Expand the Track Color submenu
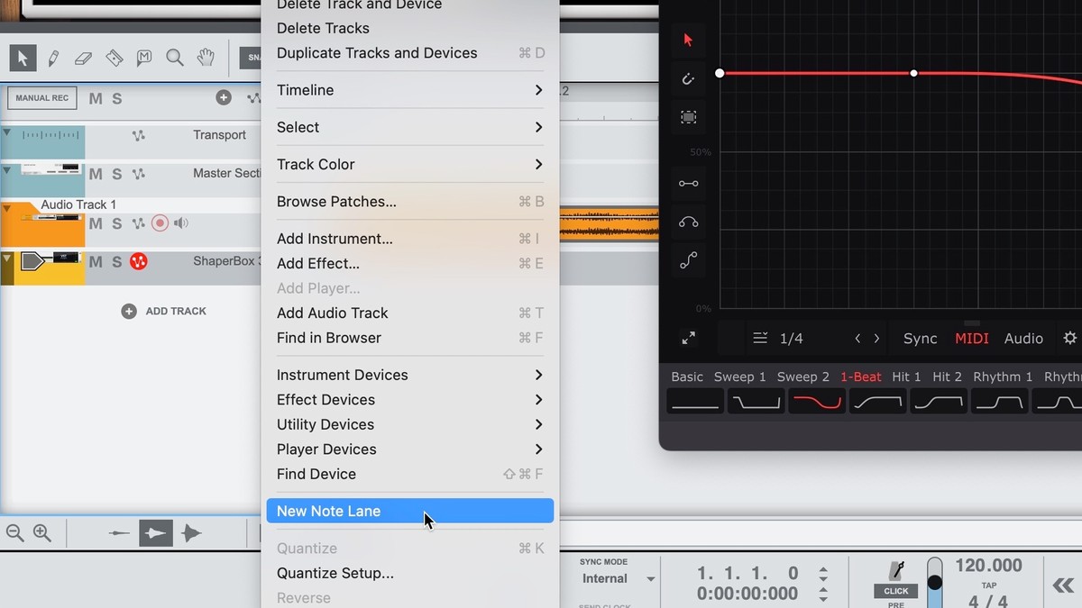 [x=409, y=164]
